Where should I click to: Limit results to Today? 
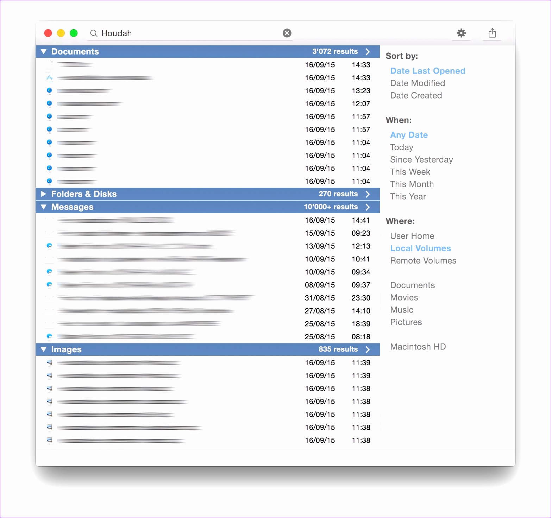click(x=402, y=147)
